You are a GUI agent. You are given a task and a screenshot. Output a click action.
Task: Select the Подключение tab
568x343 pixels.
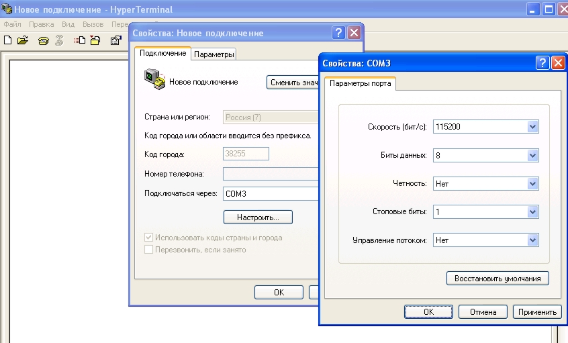click(x=162, y=53)
